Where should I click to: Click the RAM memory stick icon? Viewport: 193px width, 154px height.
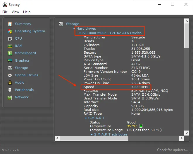(x=10, y=46)
